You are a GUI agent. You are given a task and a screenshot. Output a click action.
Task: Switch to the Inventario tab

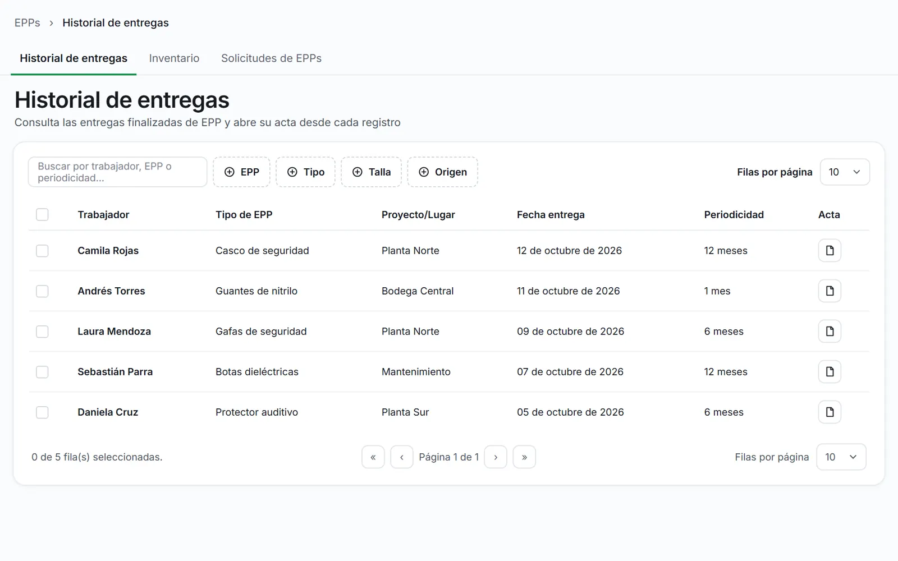tap(174, 58)
